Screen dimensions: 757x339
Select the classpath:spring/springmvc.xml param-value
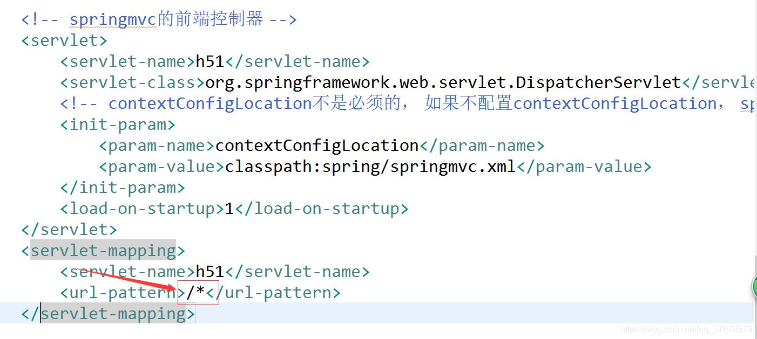click(x=369, y=166)
